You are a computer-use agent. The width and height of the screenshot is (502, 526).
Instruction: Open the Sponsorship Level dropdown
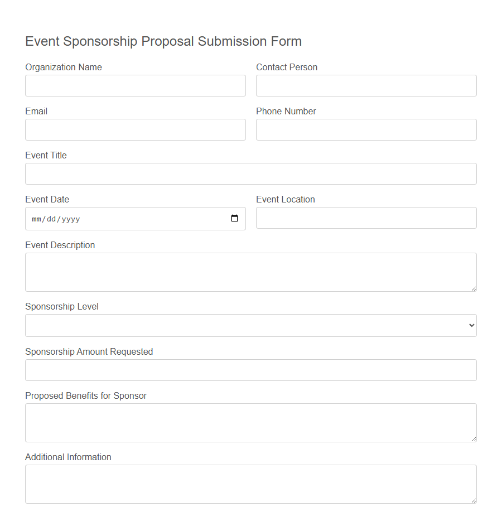coord(251,325)
